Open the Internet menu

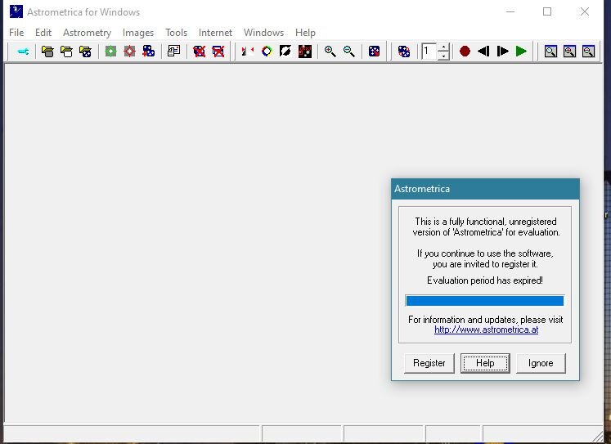pos(215,33)
